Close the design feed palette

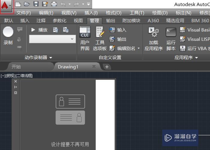[x=16, y=81]
